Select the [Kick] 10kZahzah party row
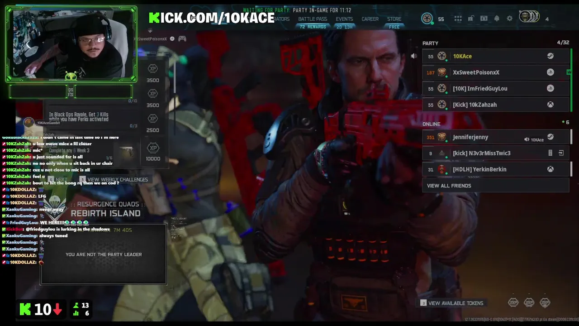This screenshot has width=579, height=326. [495, 105]
